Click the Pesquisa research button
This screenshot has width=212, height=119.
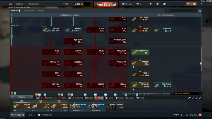tap(21, 97)
